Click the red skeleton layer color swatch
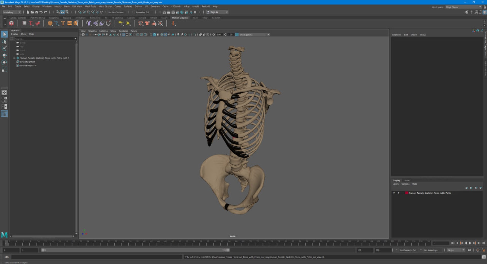Screen dimensions: 487x264 pyautogui.click(x=407, y=193)
